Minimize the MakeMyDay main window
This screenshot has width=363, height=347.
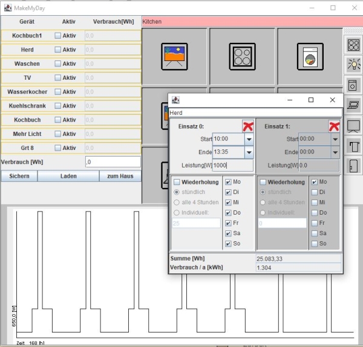312,8
